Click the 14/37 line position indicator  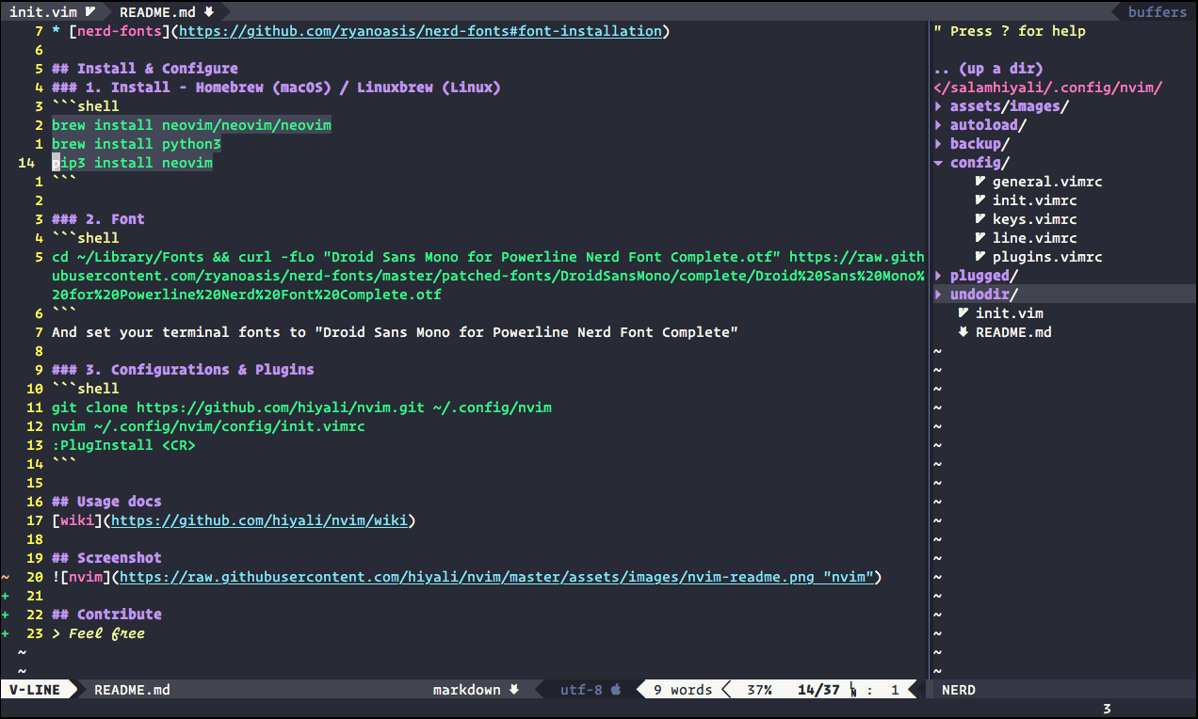click(x=818, y=690)
